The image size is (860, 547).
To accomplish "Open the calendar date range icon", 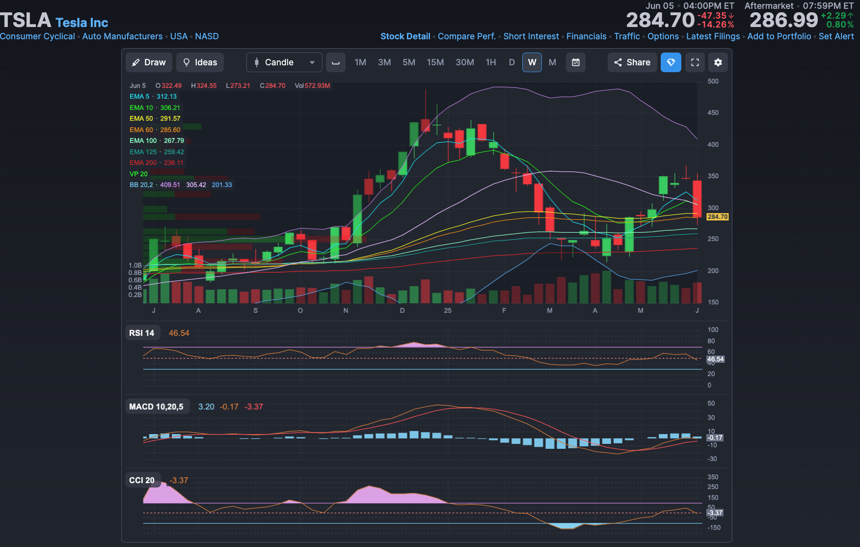I will click(x=576, y=62).
